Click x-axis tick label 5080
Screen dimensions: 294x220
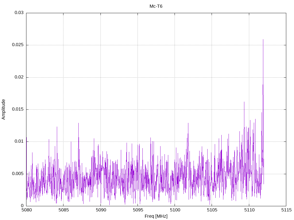26,210
